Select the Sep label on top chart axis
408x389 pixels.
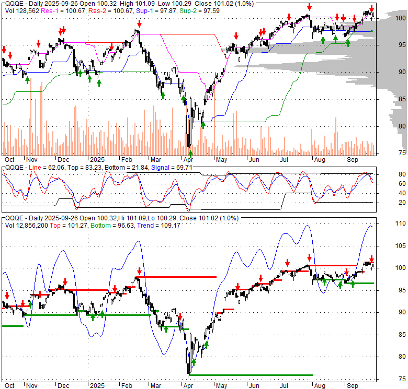tap(353, 160)
